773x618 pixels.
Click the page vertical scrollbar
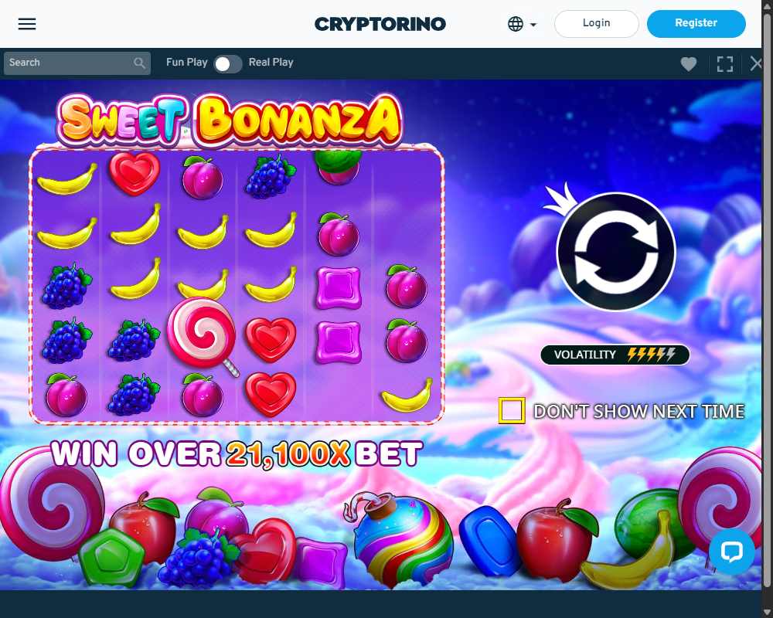(767, 296)
